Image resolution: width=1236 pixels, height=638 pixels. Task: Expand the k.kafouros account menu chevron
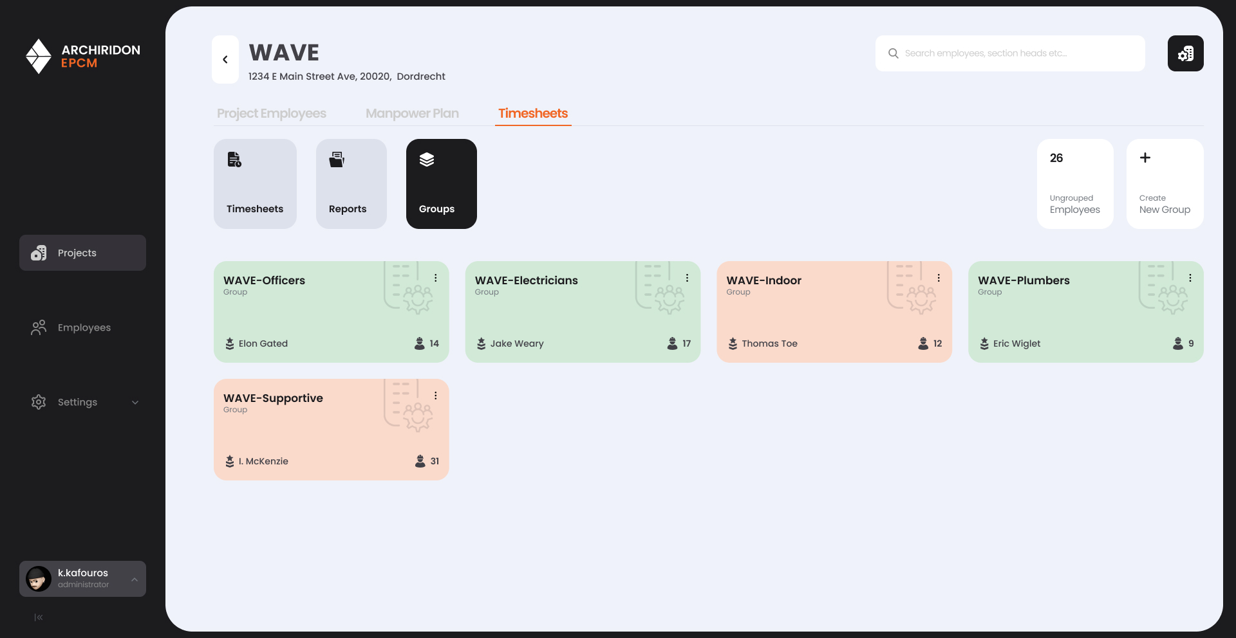[x=135, y=579]
